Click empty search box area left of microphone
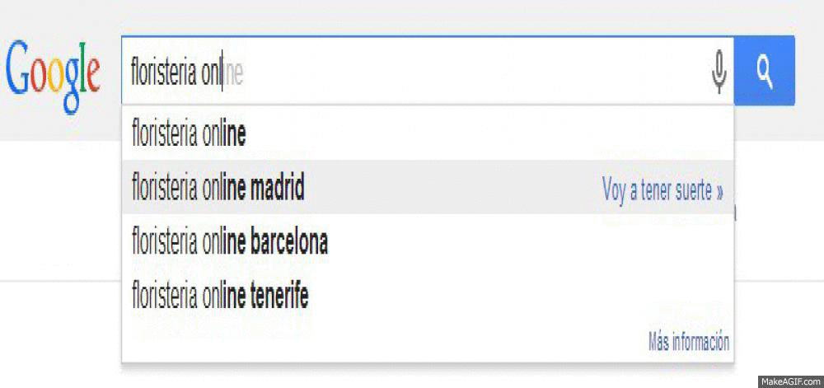Screen dimensions: 824x388 coord(494,72)
